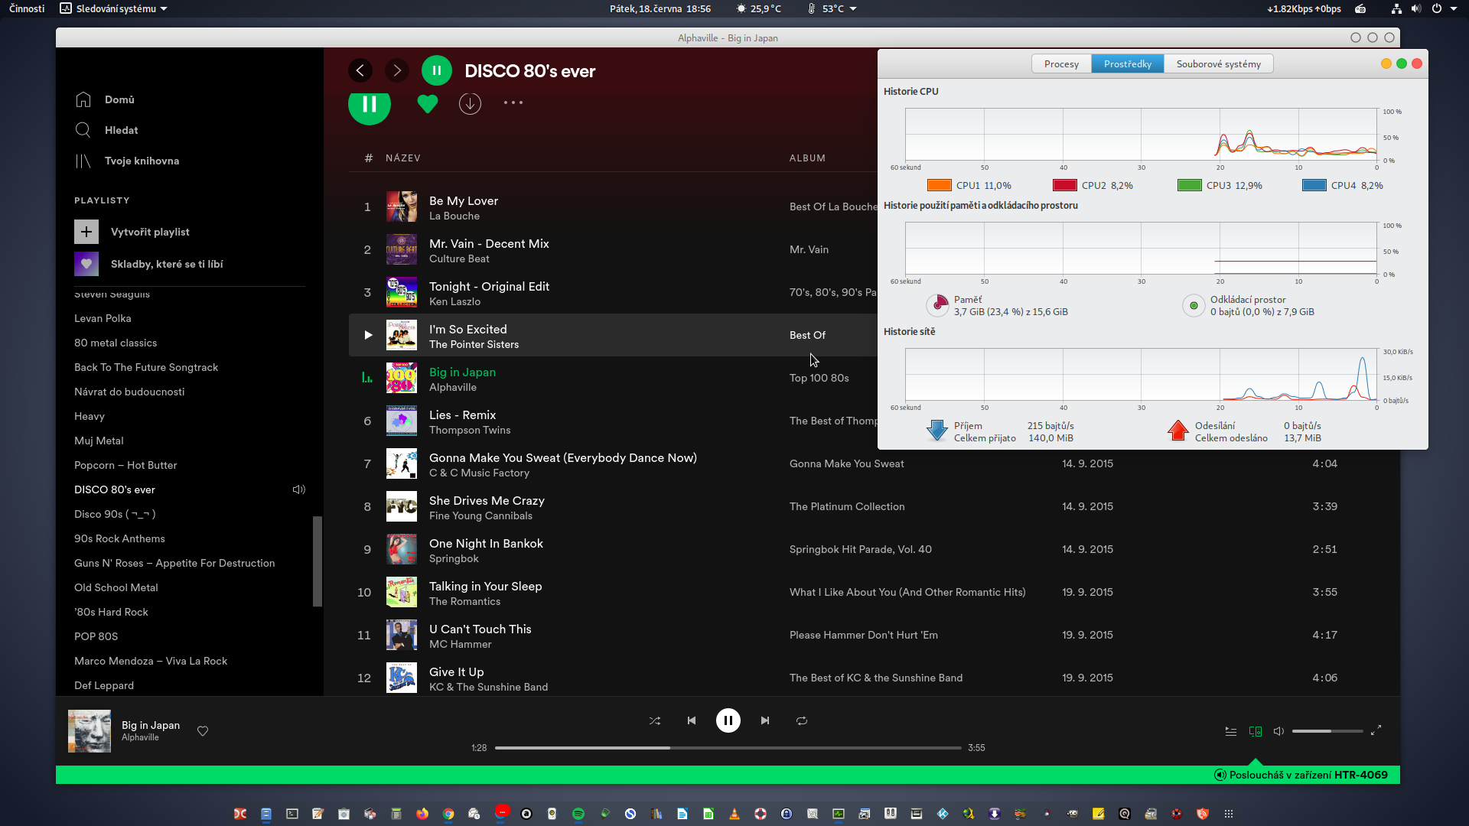Select the Levan Polka playlist
Screen dimensions: 1469x826
coord(103,318)
